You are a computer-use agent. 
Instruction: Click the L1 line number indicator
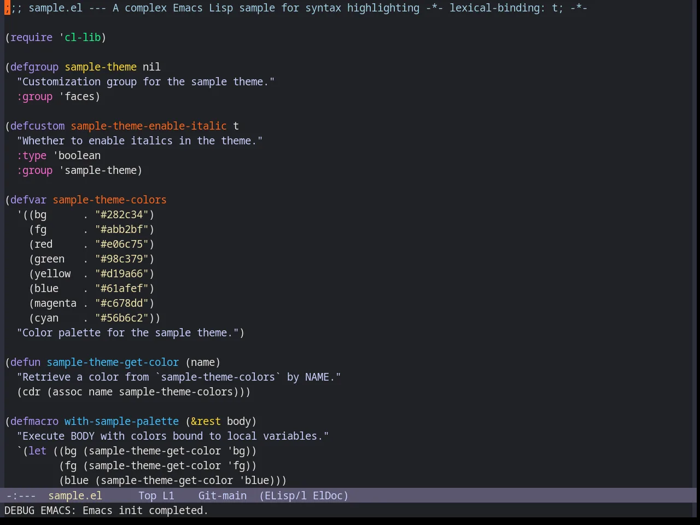pyautogui.click(x=168, y=495)
